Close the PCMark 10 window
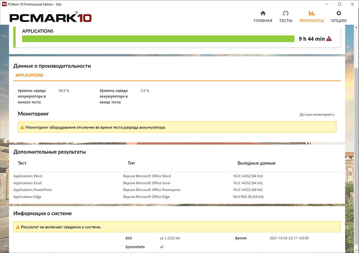The height and width of the screenshot is (253, 359). click(353, 4)
